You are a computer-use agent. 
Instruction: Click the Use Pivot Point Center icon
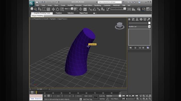click(76, 9)
